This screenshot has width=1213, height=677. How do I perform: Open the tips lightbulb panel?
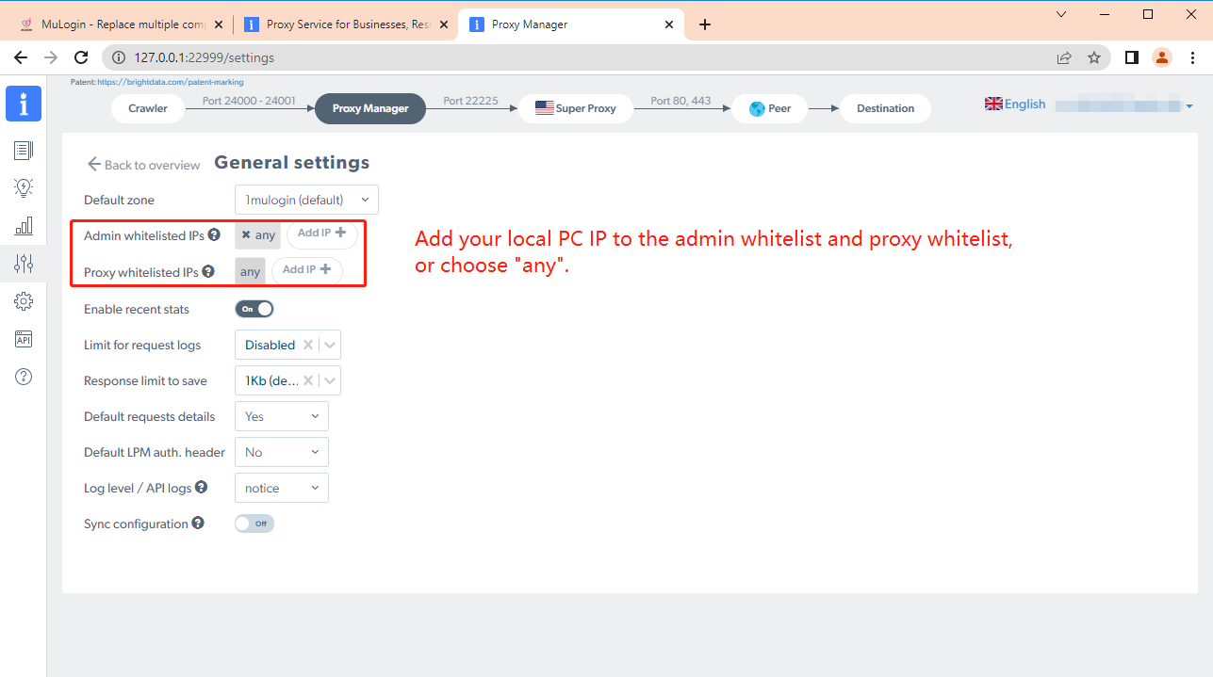(24, 187)
